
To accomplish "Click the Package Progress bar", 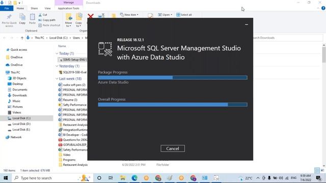I will click(x=173, y=77).
